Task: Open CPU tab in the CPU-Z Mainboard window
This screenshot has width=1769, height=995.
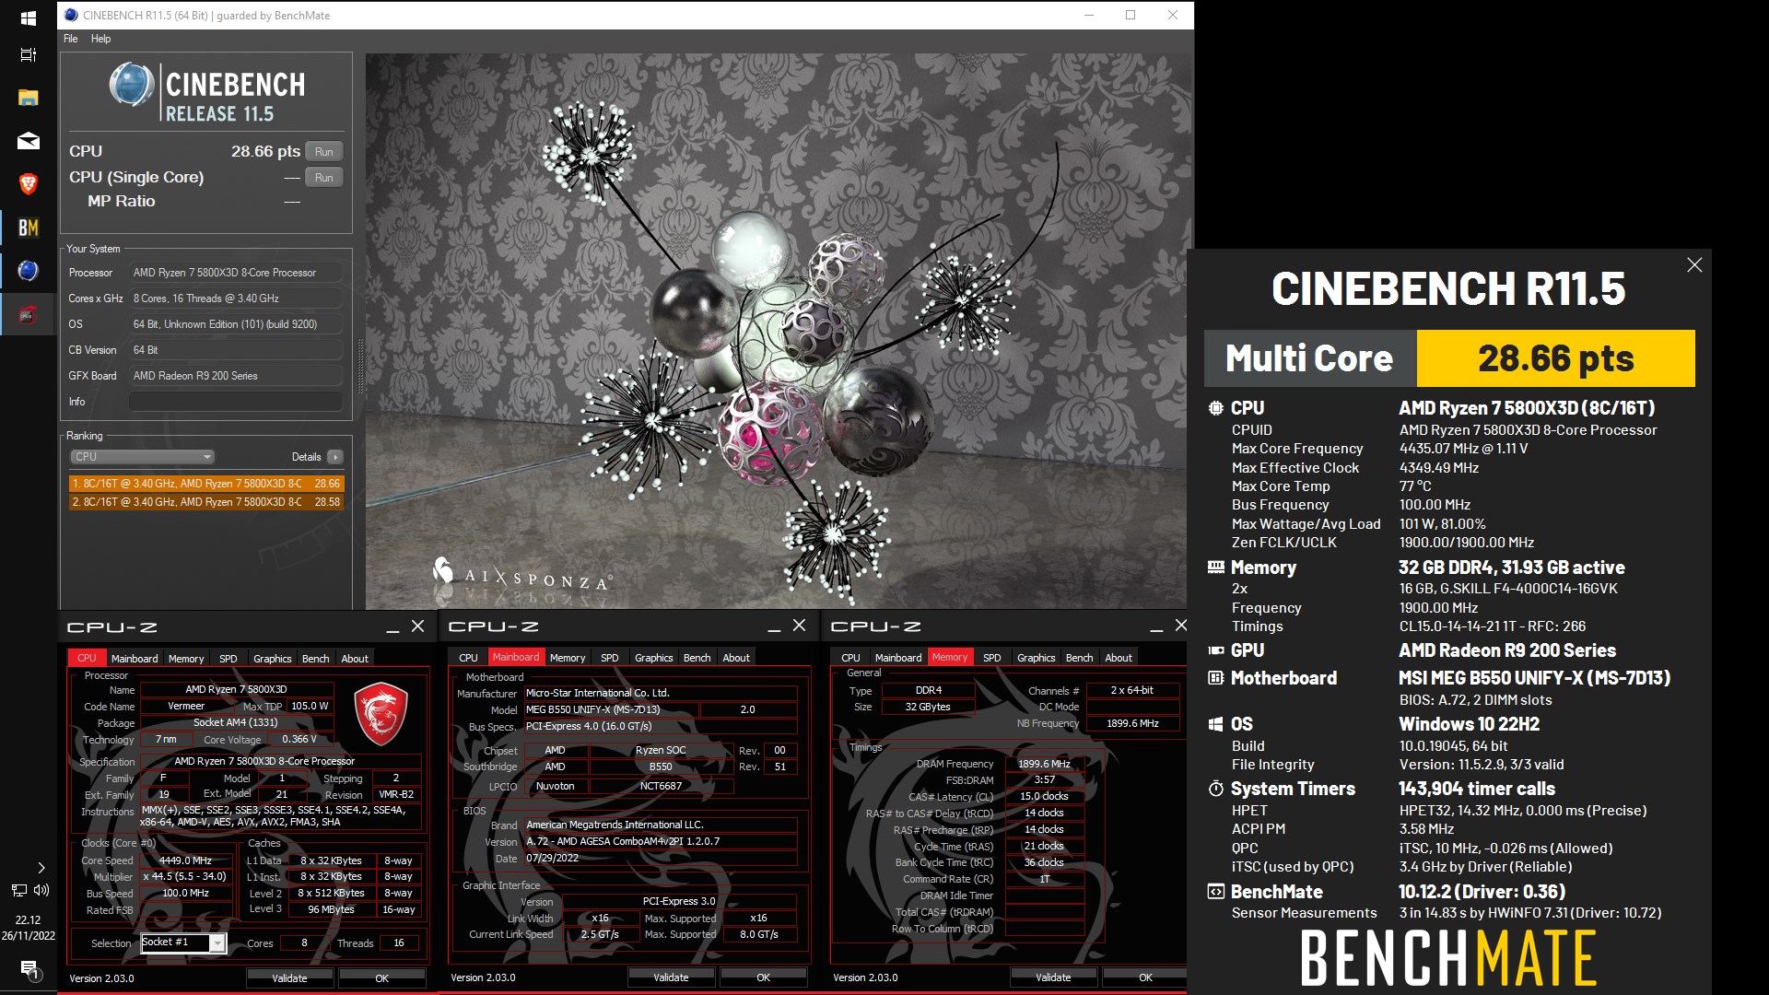Action: tap(468, 658)
